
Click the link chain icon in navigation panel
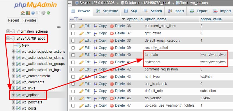[59, 27]
